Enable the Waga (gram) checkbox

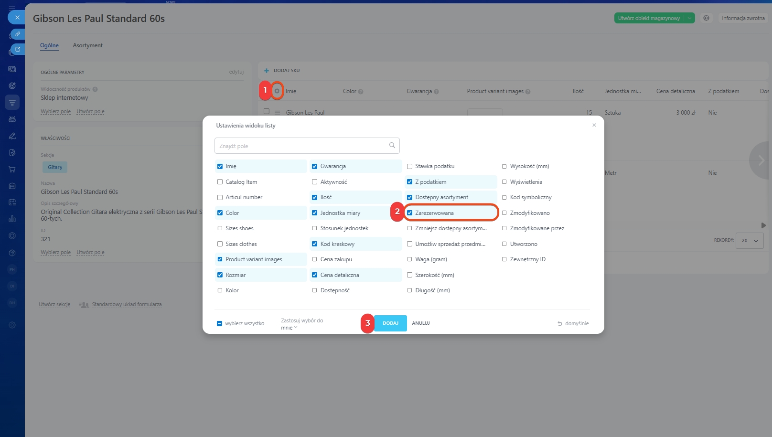pos(409,259)
